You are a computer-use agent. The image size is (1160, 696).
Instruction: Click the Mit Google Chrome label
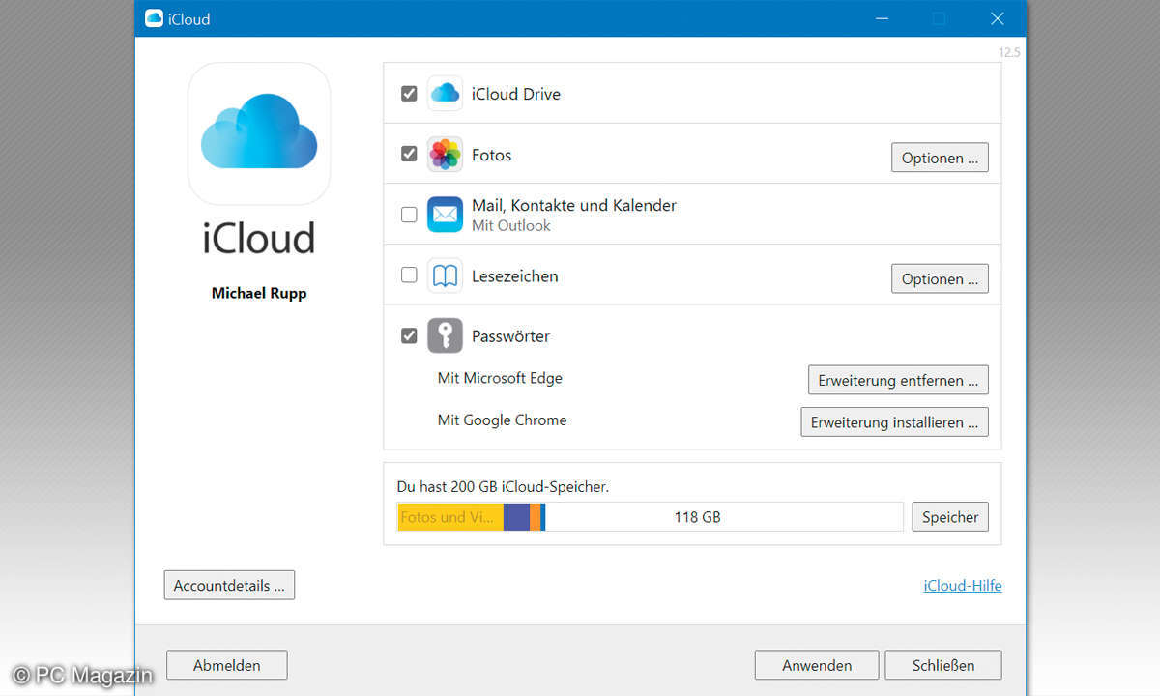tap(502, 420)
